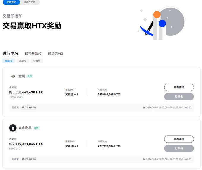Click the 金属 metal bars icon
Screen dimensions: 202x170
click(x=13, y=76)
